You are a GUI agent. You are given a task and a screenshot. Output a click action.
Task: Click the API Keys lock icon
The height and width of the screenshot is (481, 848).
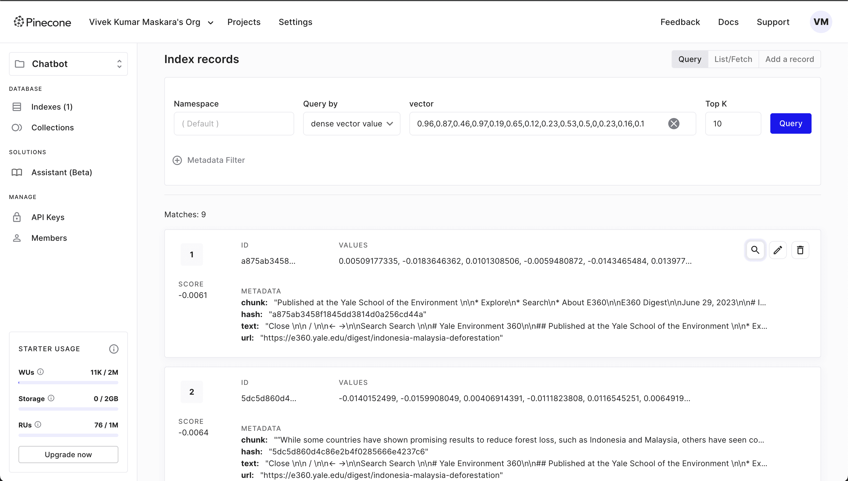(17, 217)
